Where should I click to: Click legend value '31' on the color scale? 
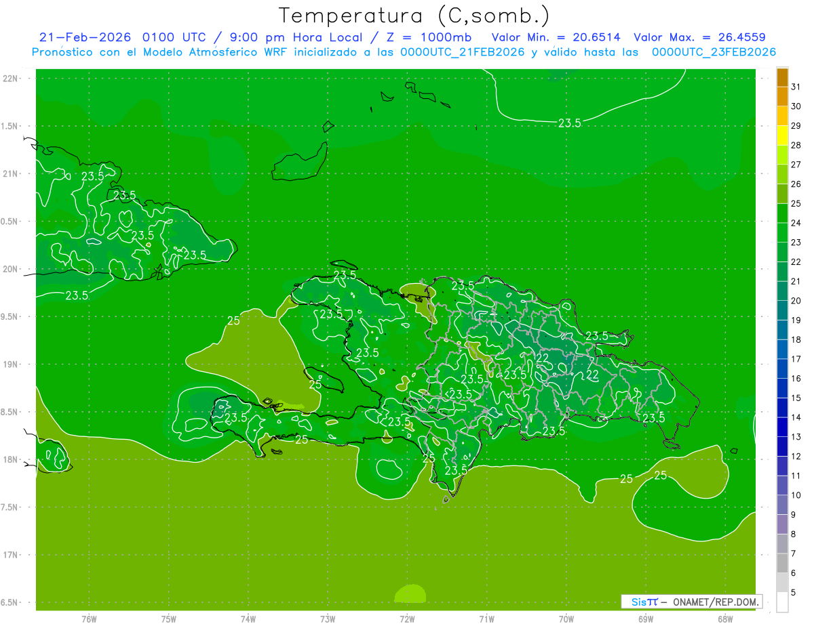(796, 87)
